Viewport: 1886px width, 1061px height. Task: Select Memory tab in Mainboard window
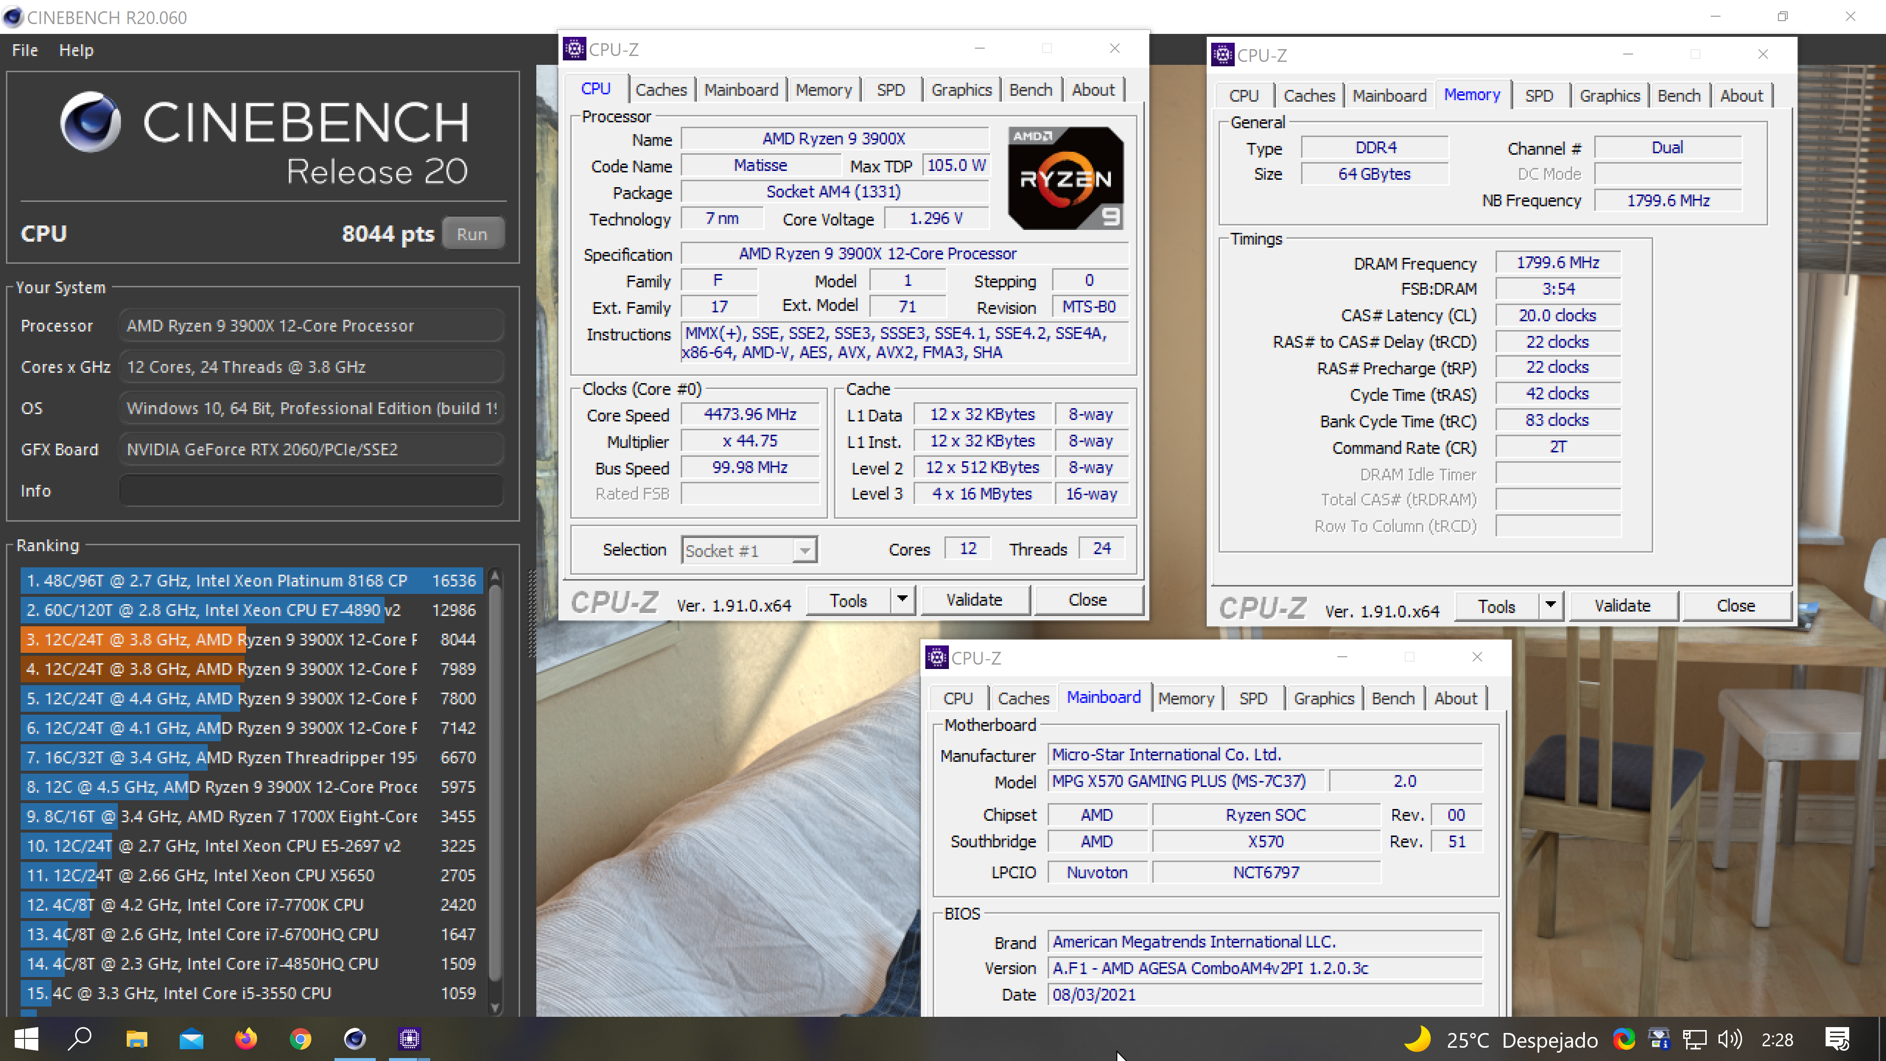[x=1186, y=698]
